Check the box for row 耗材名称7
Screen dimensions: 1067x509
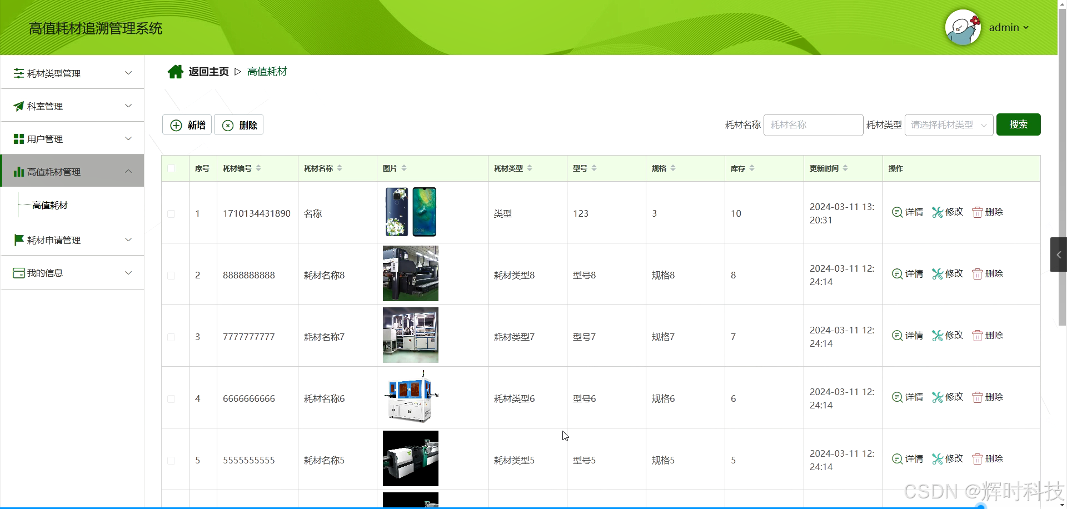[171, 337]
